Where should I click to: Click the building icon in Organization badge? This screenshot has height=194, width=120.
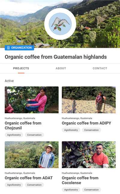8,48
